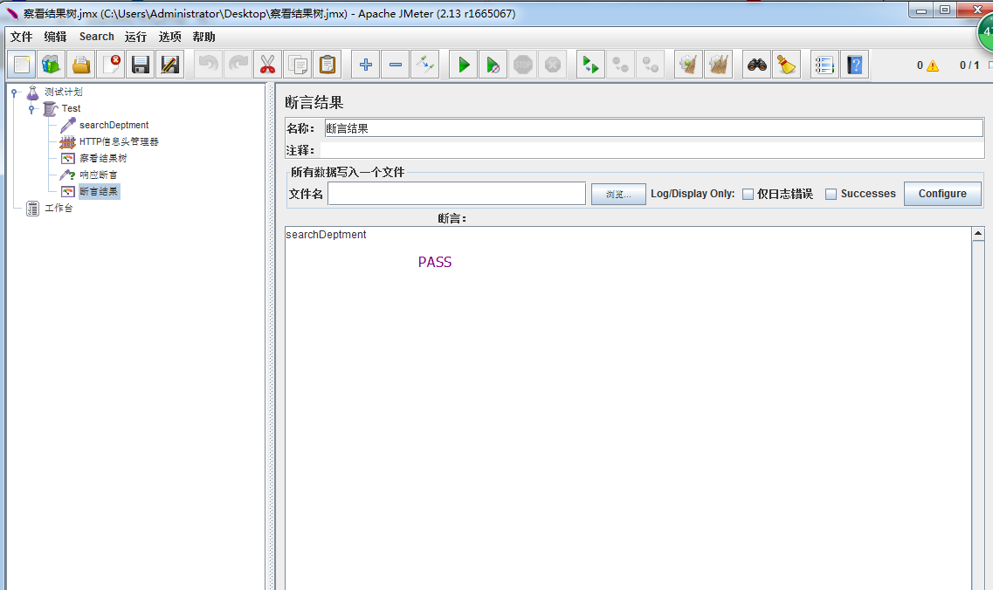Select 察看结果树 listener in tree
The height and width of the screenshot is (590, 993).
point(103,158)
